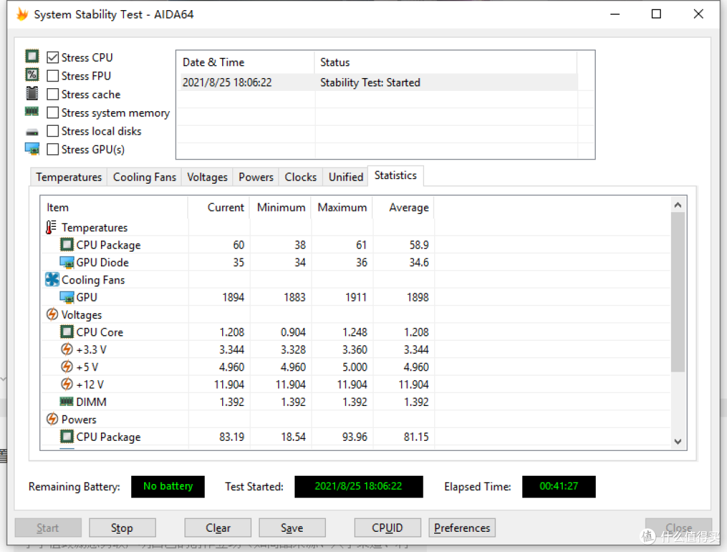Click the Elapsed Time display 00:41:27
This screenshot has width=727, height=552.
tap(559, 486)
